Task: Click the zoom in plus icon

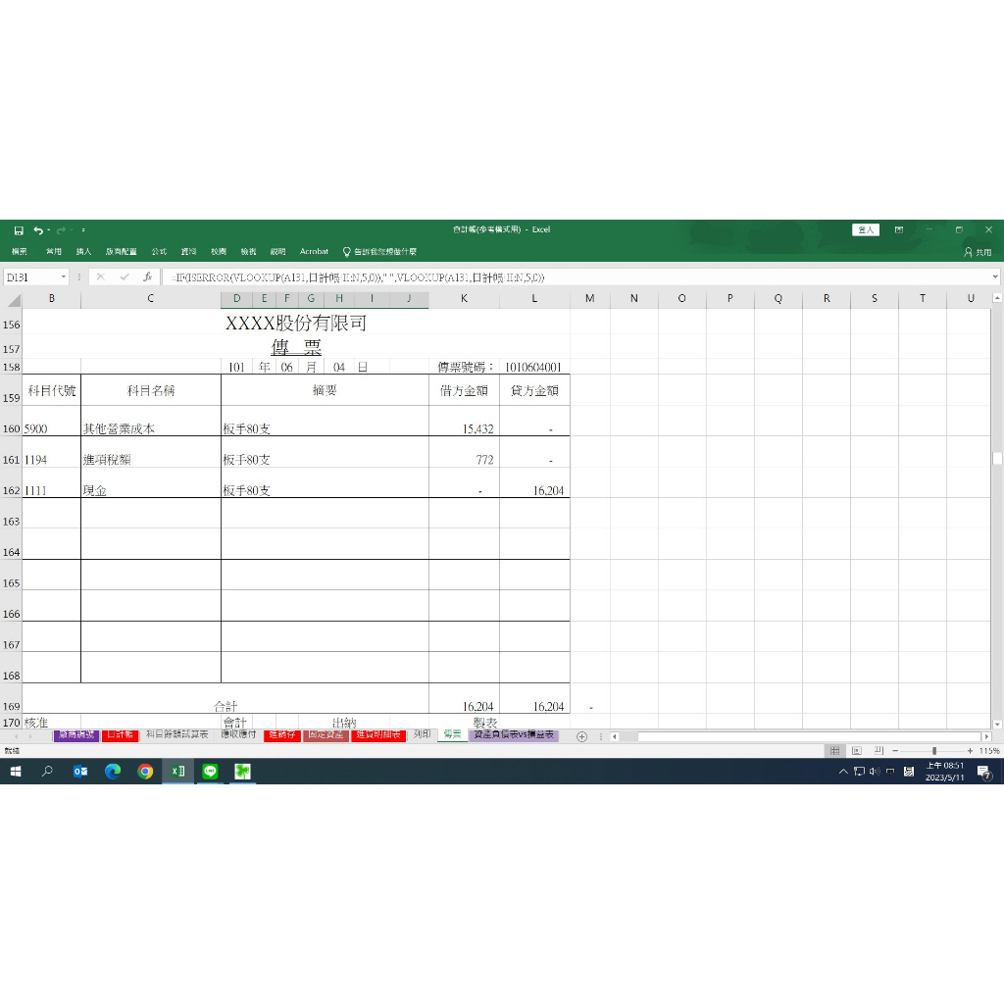Action: [971, 750]
